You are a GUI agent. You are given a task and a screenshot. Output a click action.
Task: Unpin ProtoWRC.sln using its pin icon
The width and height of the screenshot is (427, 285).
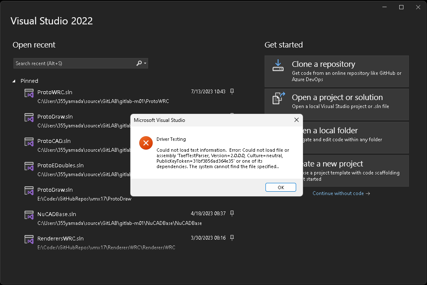(x=232, y=92)
